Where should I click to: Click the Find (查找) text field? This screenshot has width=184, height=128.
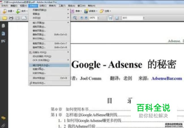click(132, 18)
